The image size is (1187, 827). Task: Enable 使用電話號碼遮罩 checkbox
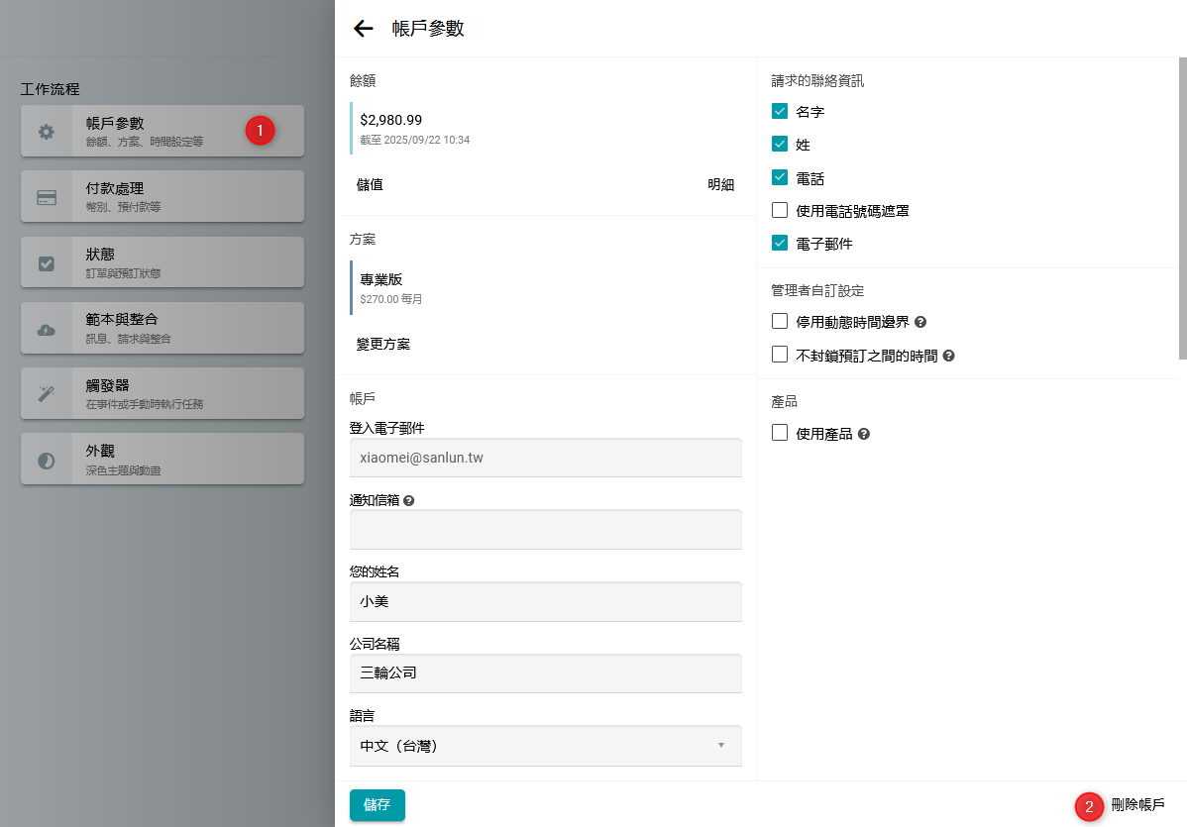click(x=780, y=210)
